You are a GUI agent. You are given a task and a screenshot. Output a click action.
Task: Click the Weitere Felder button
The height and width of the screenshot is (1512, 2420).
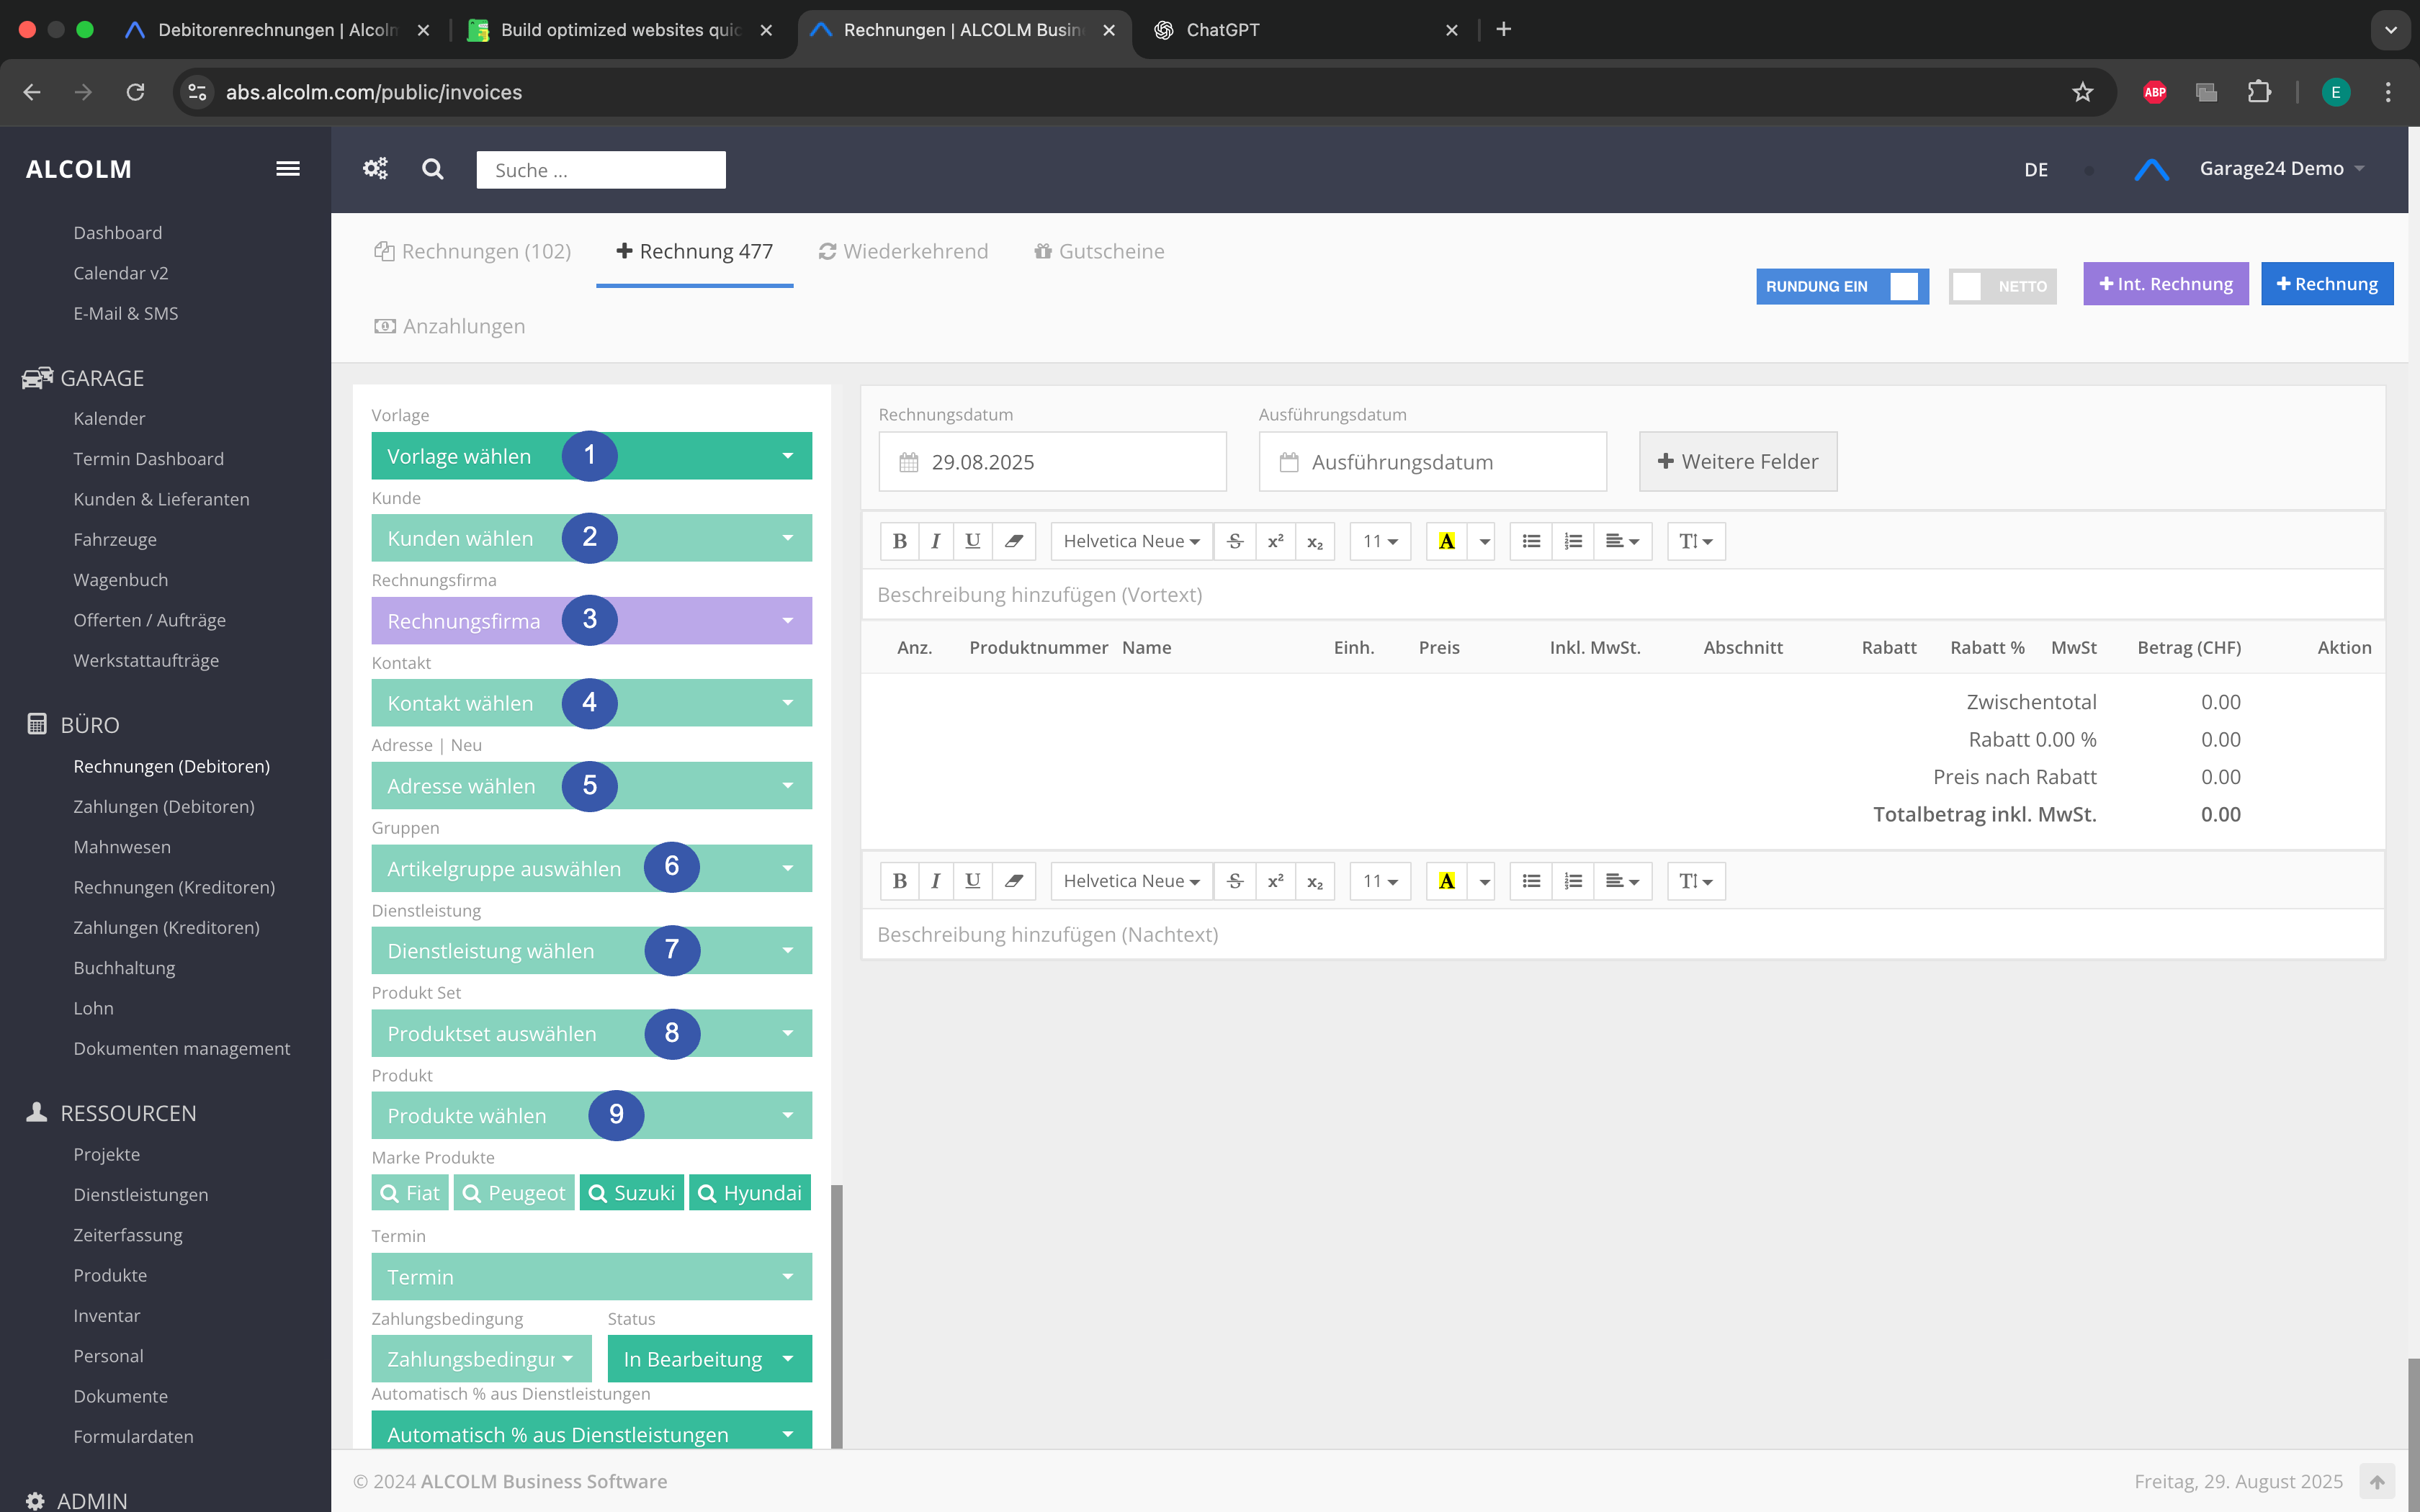pyautogui.click(x=1738, y=461)
